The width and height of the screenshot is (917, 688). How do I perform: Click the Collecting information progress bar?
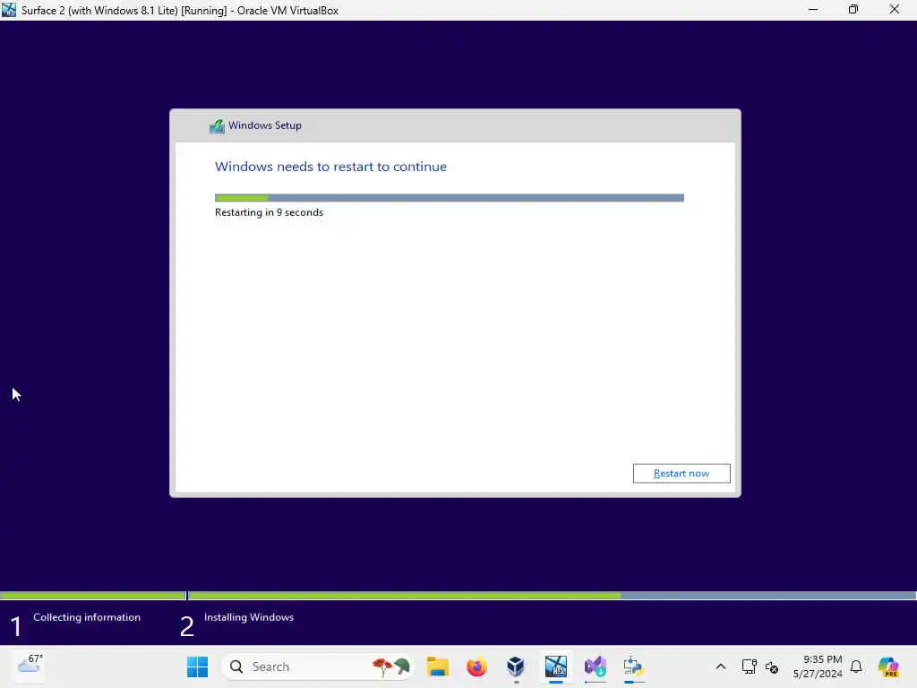coord(92,596)
